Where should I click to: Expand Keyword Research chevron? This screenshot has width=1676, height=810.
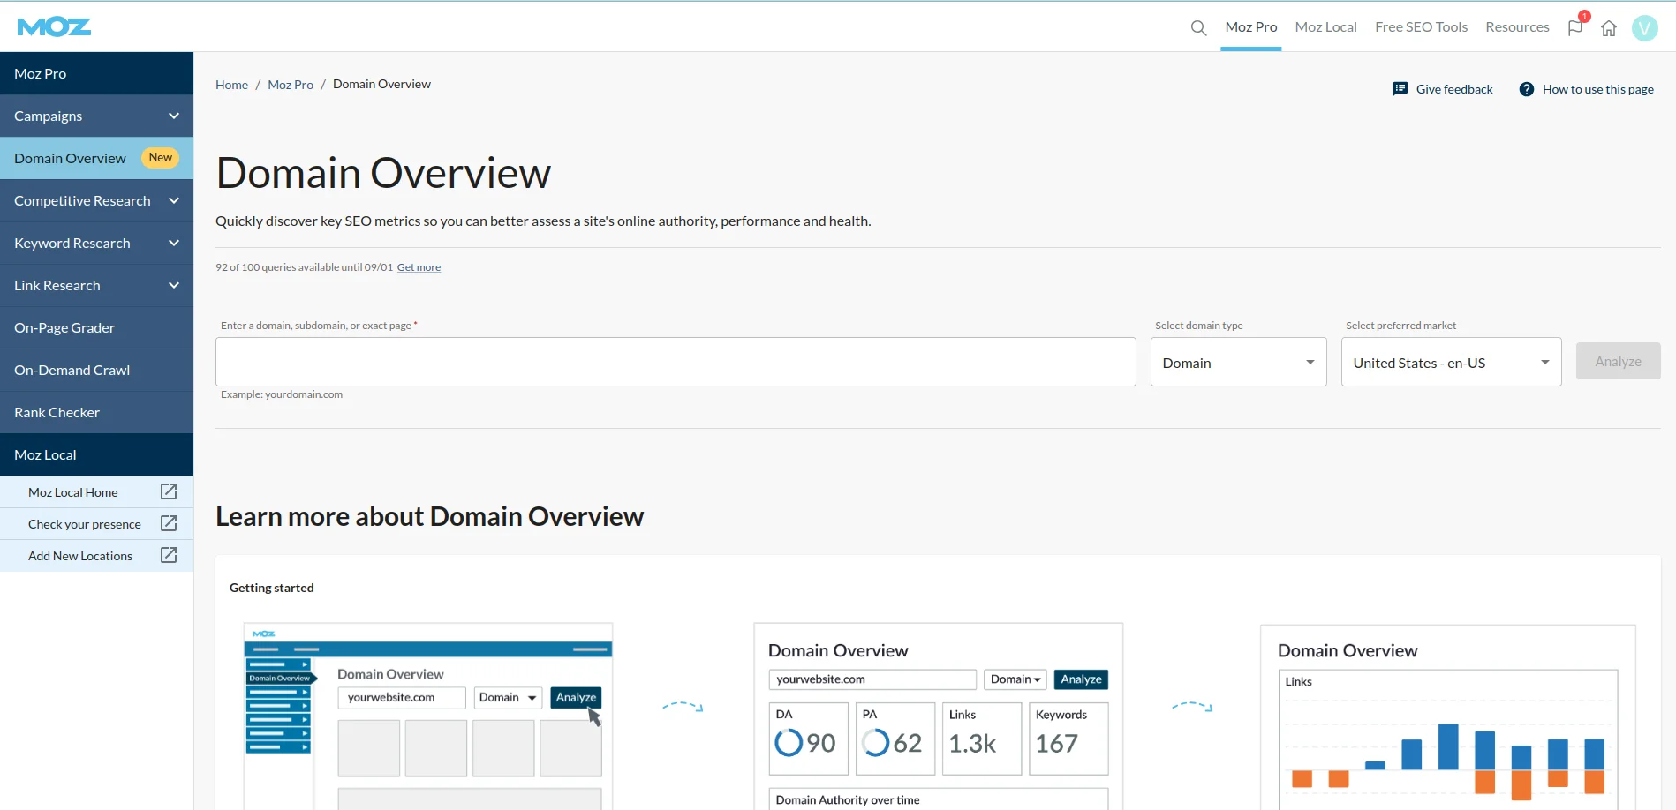(x=174, y=243)
